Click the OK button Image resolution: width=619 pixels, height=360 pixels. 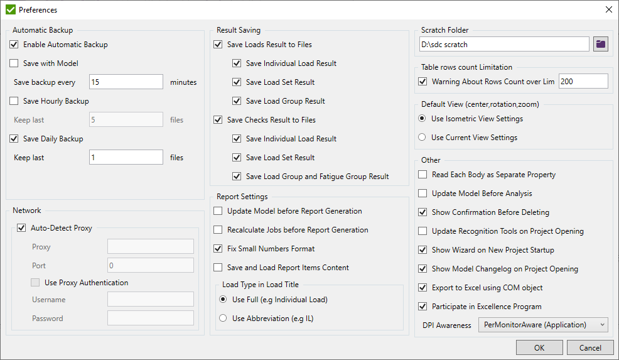pos(539,347)
